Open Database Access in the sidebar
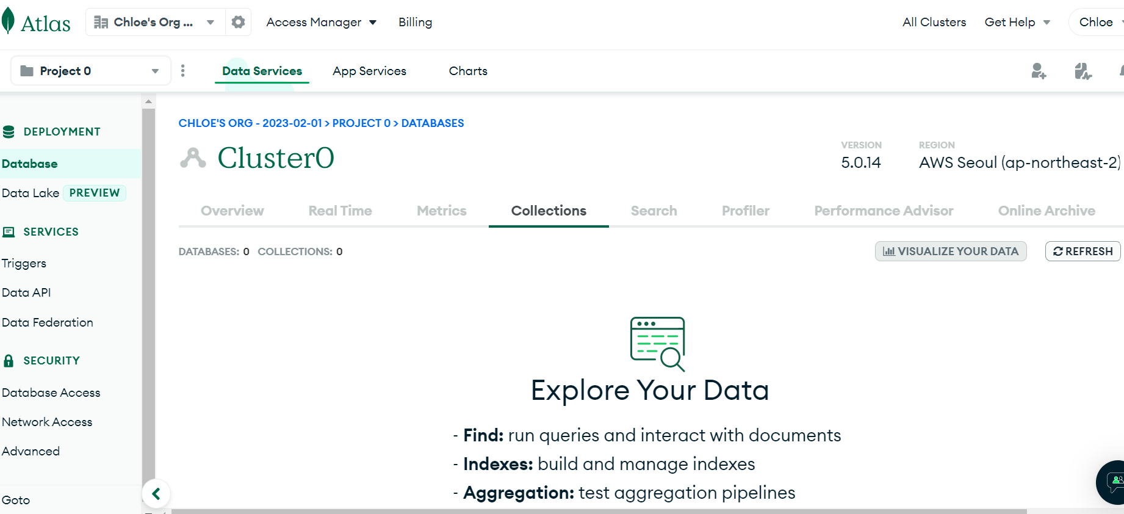Viewport: 1124px width, 514px height. coord(51,393)
